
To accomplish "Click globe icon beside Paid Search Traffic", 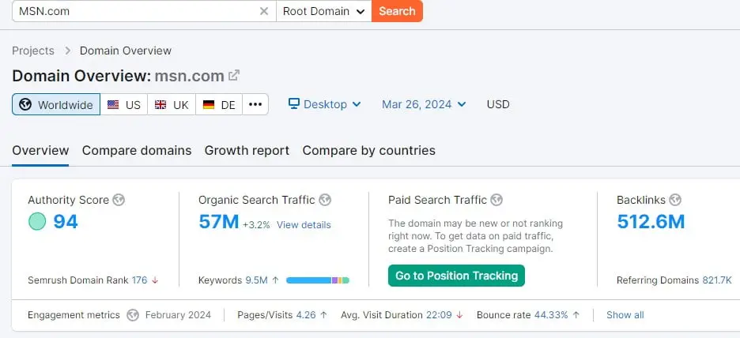I will (x=496, y=200).
